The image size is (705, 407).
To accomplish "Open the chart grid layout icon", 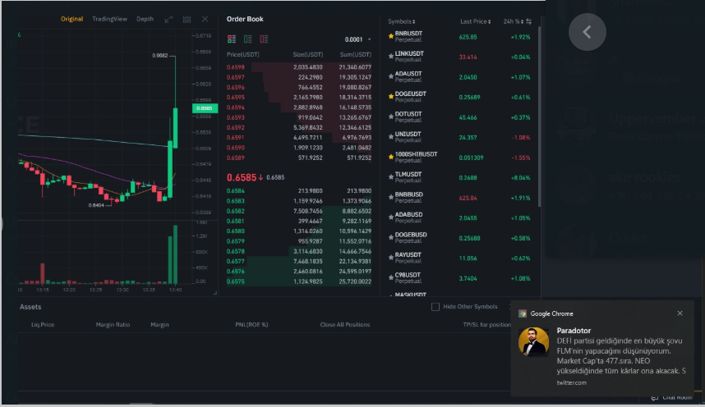I will [x=187, y=20].
